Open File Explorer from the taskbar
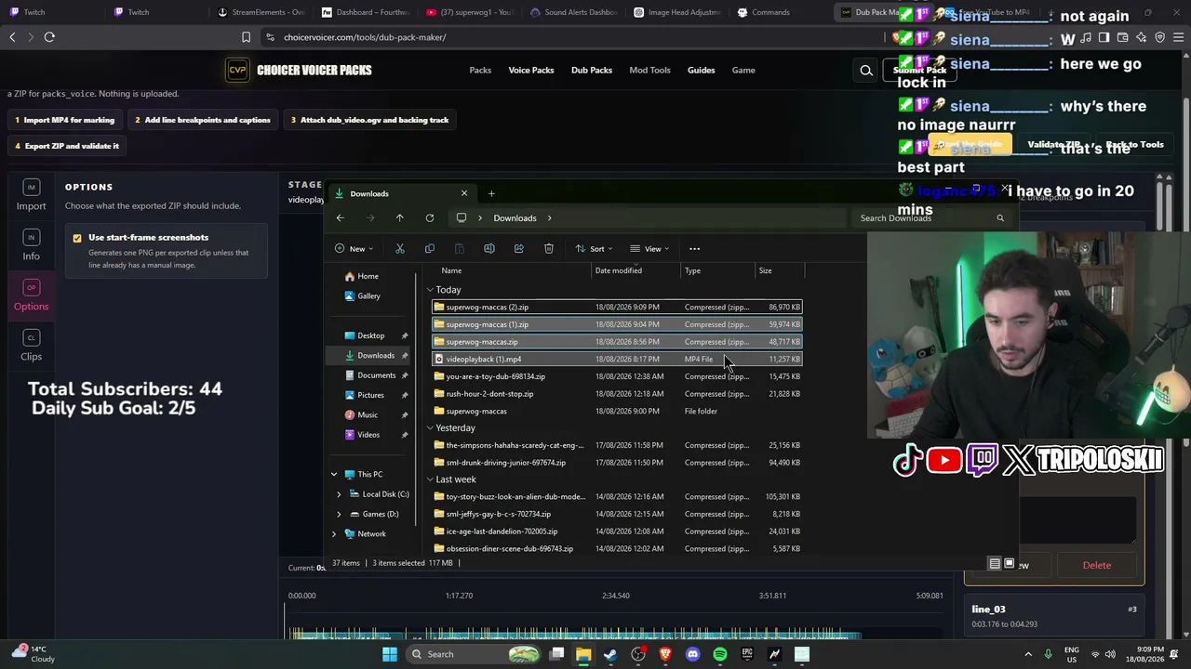Viewport: 1191px width, 669px height. [583, 654]
